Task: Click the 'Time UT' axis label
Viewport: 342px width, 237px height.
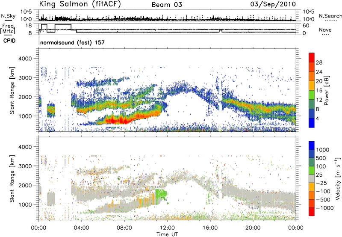Action: tap(167, 234)
